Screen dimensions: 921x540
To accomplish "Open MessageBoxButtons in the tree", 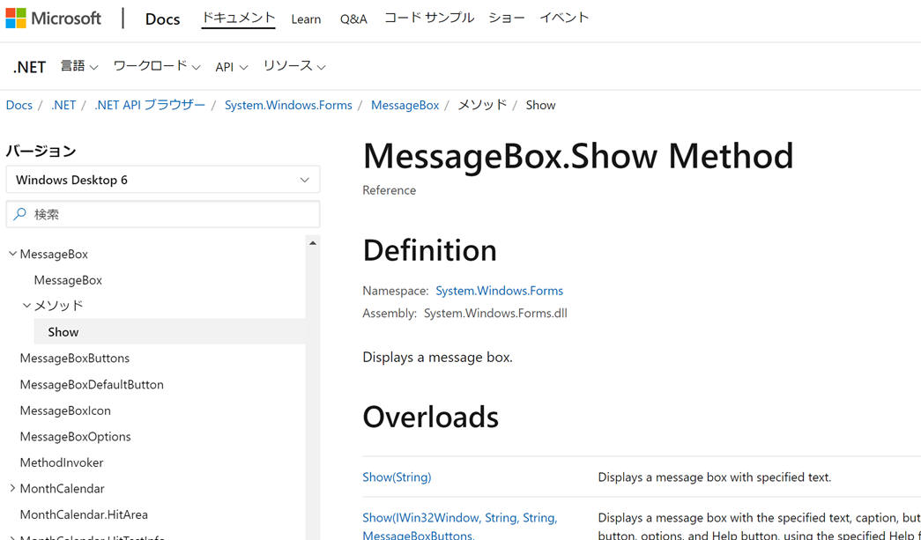I will coord(75,358).
